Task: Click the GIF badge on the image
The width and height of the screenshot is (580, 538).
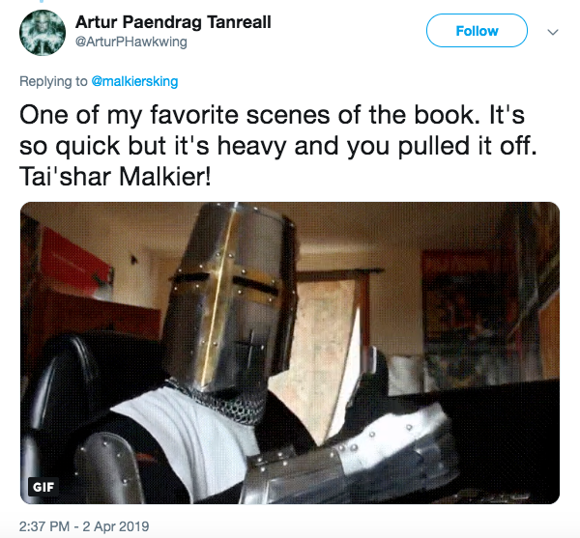Action: (43, 487)
